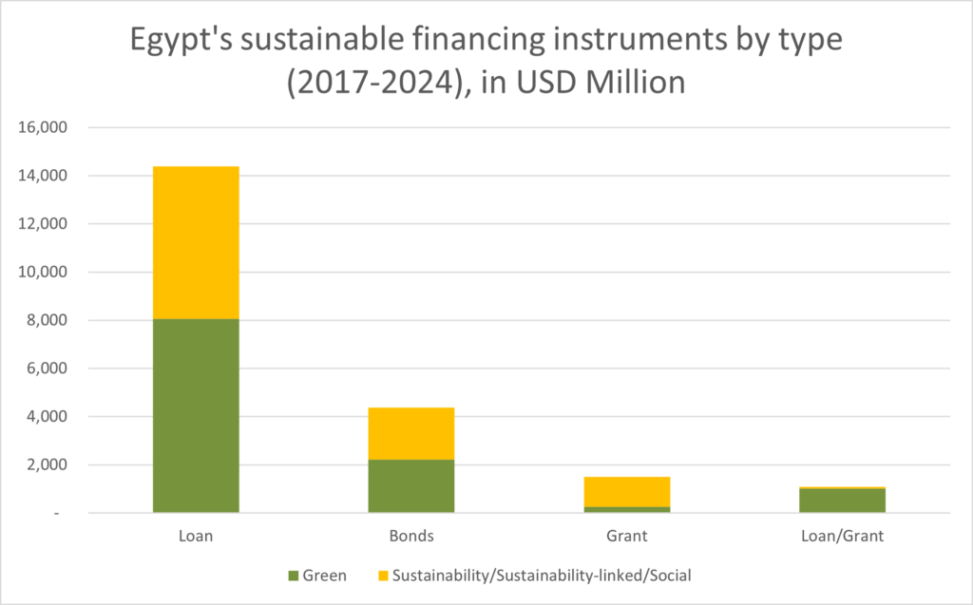Screen dimensions: 973x605
Task: Click the Grant axis label
Action: click(627, 536)
